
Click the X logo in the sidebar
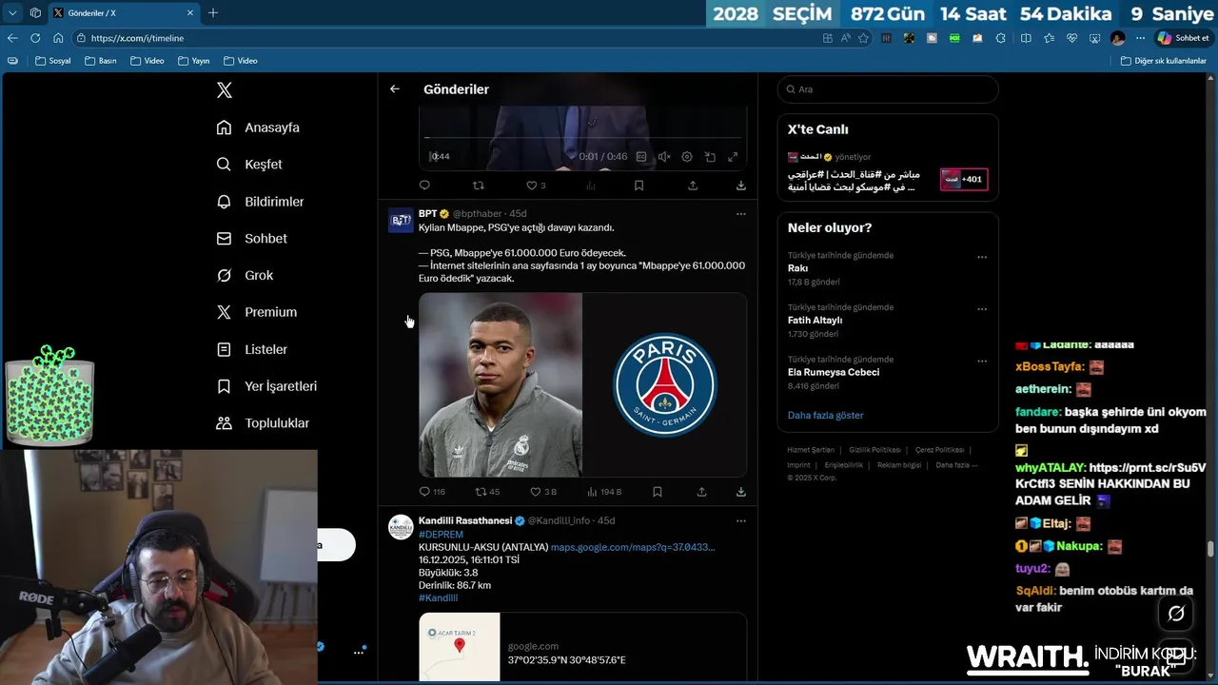pos(225,90)
